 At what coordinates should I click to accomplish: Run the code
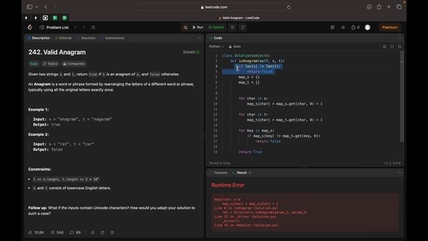point(198,27)
